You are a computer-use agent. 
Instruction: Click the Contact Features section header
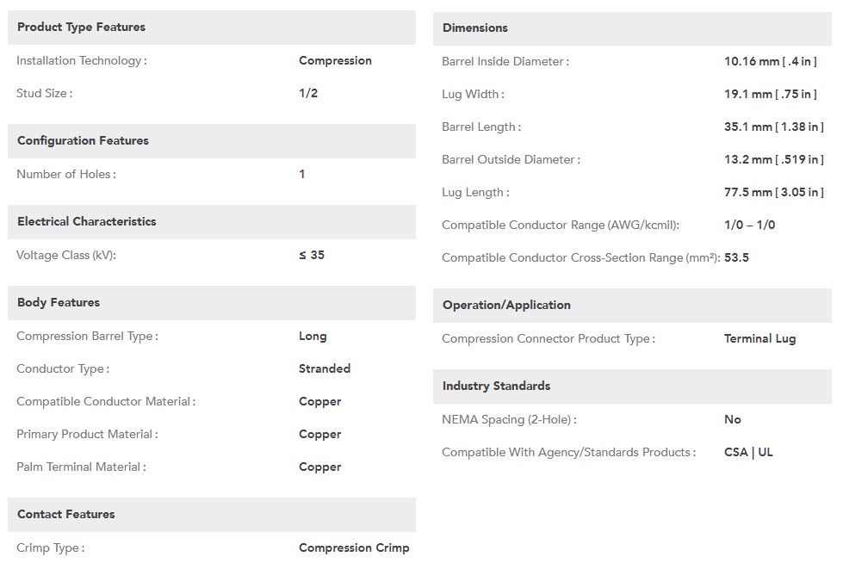[x=211, y=515]
